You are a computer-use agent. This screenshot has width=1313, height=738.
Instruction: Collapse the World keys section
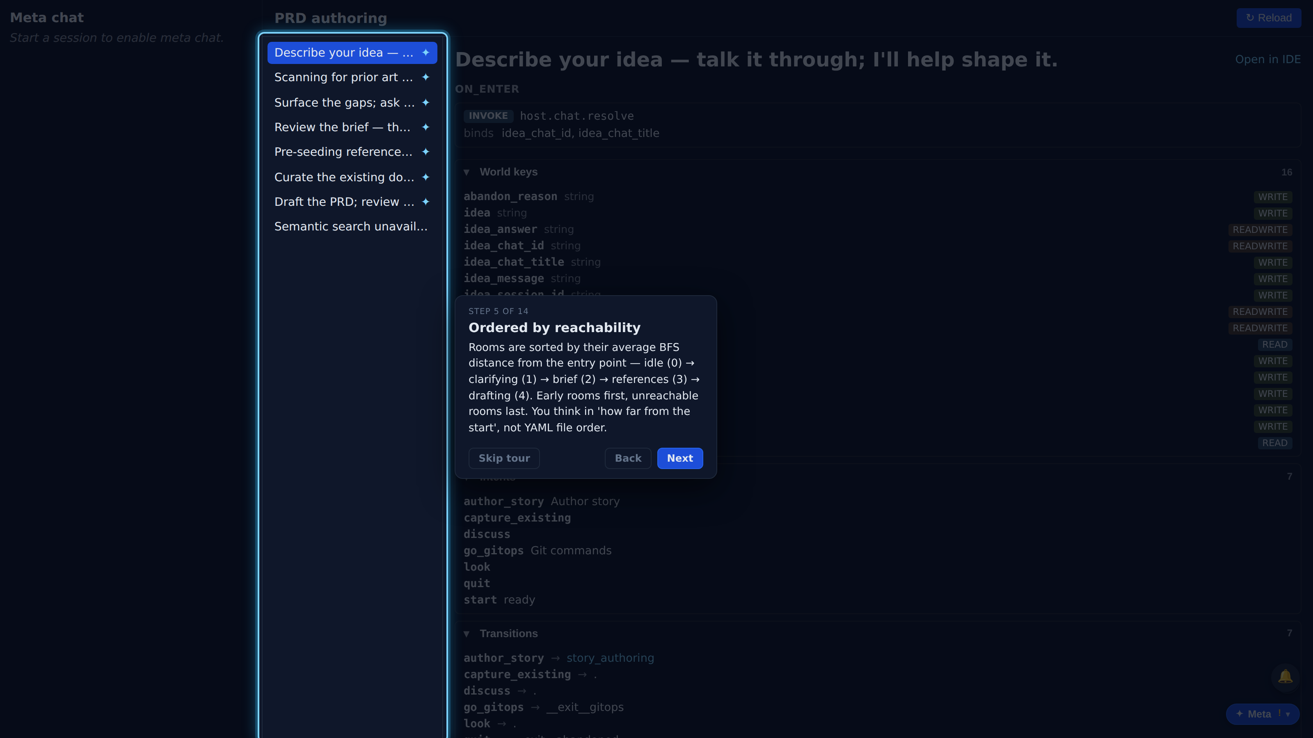467,172
